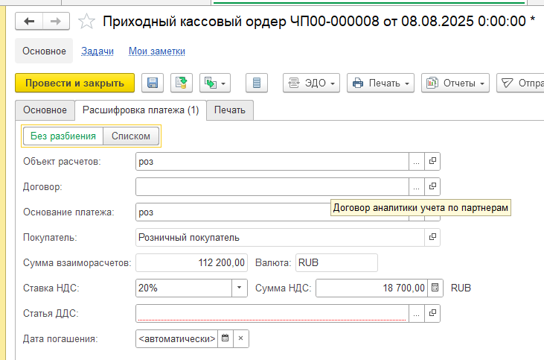Switch to the Печать tab

click(x=229, y=110)
